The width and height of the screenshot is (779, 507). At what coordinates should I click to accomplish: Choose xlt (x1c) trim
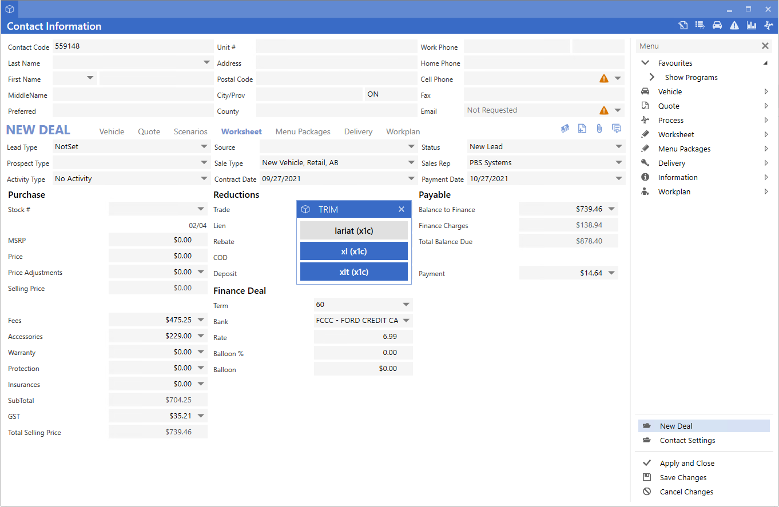354,272
